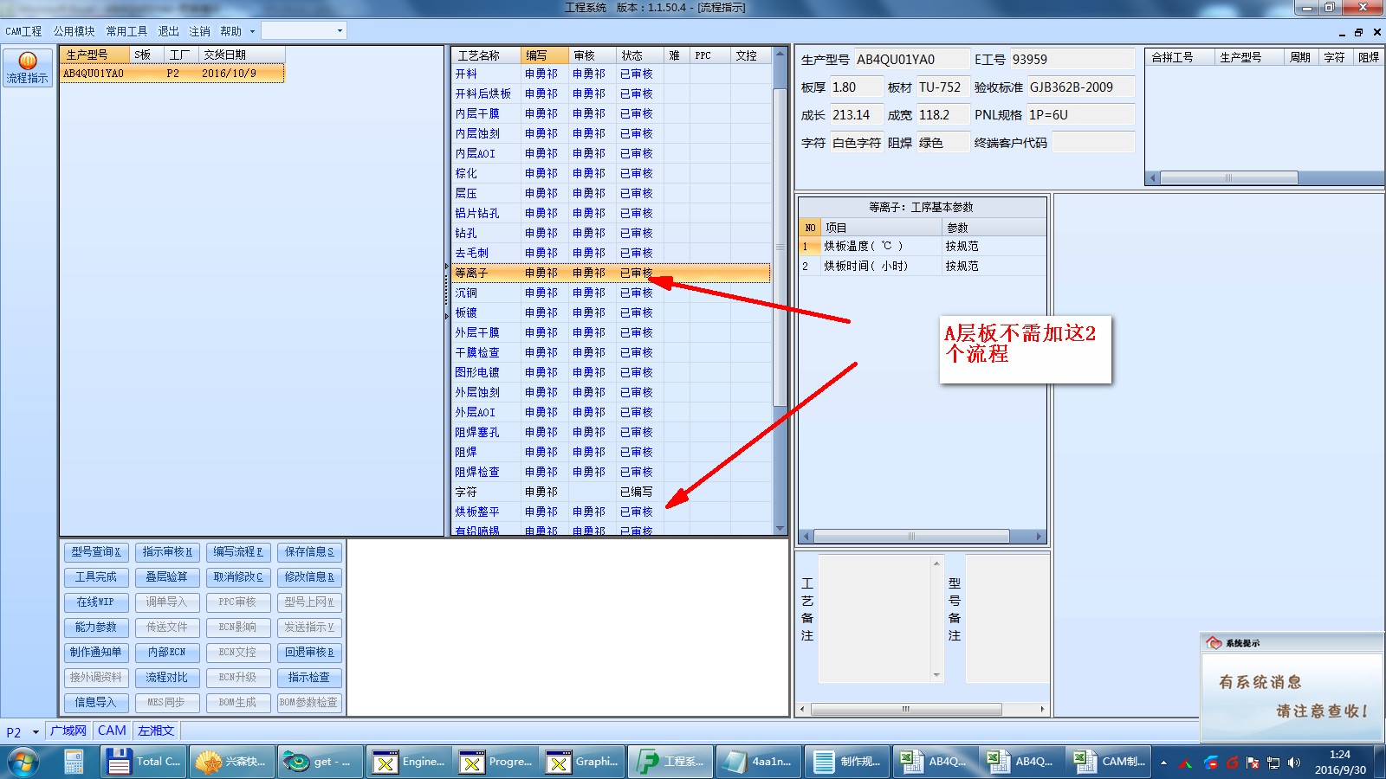Image resolution: width=1386 pixels, height=779 pixels.
Task: Click the 取消修改C button
Action: click(238, 576)
